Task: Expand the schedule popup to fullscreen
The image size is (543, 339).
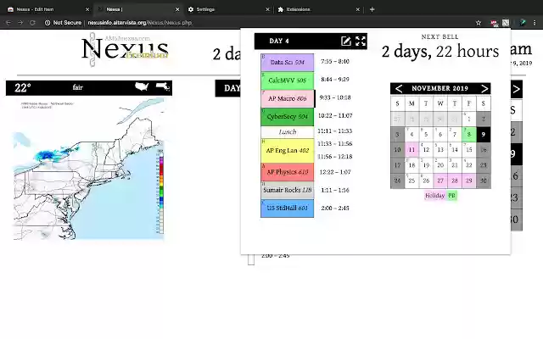Action: pyautogui.click(x=361, y=42)
